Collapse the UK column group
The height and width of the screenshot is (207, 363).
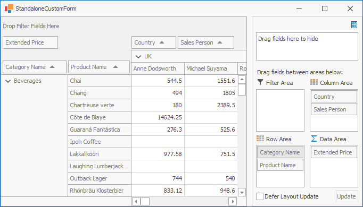click(x=138, y=57)
